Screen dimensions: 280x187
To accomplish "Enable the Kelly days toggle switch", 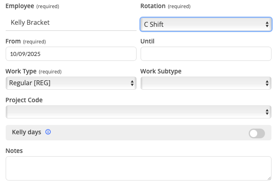I will 256,133.
